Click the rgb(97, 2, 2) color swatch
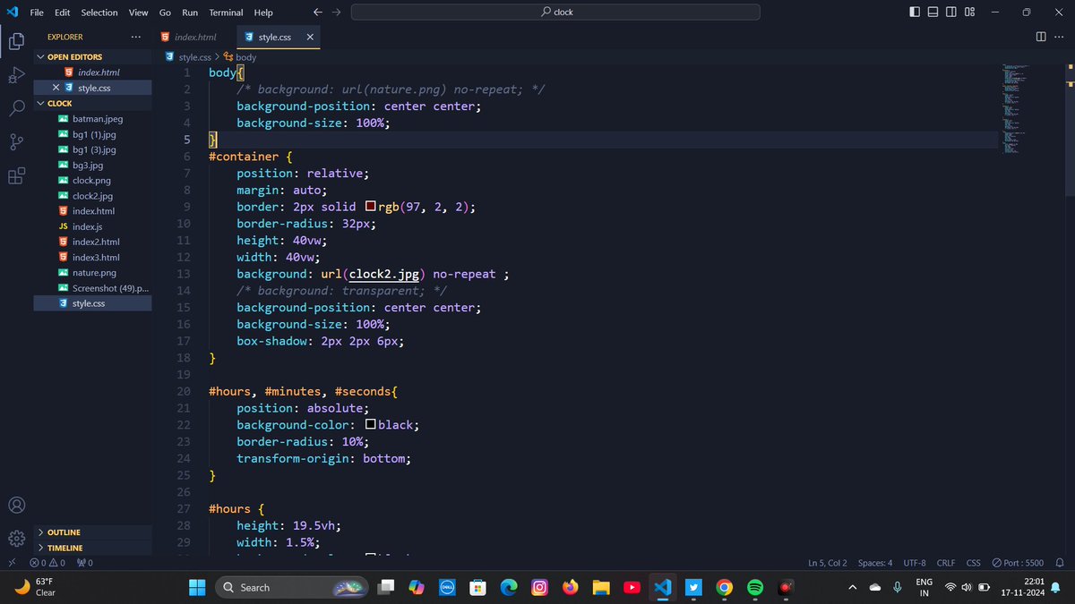1075x604 pixels. [371, 207]
